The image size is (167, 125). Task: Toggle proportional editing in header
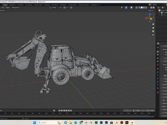pos(71,8)
